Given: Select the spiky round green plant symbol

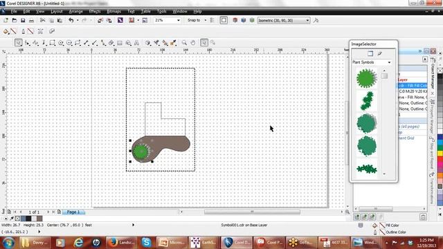Looking at the screenshot, I should [x=366, y=78].
